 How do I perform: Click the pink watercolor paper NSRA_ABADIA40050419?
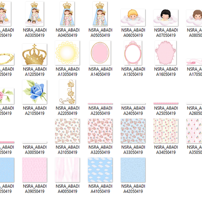[67, 170]
